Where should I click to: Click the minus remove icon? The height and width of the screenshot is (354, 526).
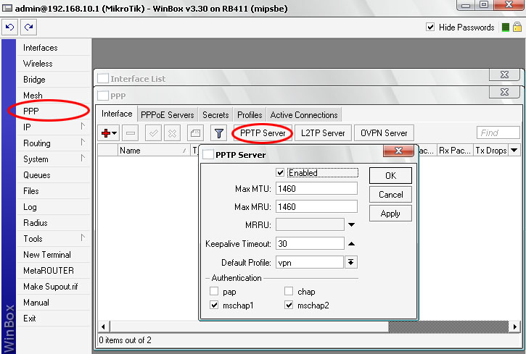pos(131,133)
